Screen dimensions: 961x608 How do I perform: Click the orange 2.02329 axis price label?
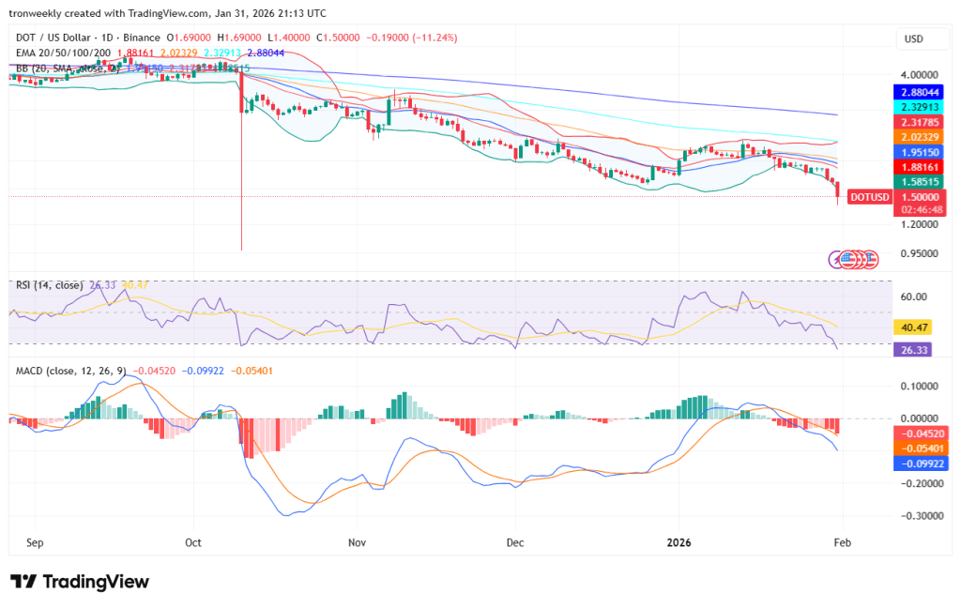click(x=920, y=137)
